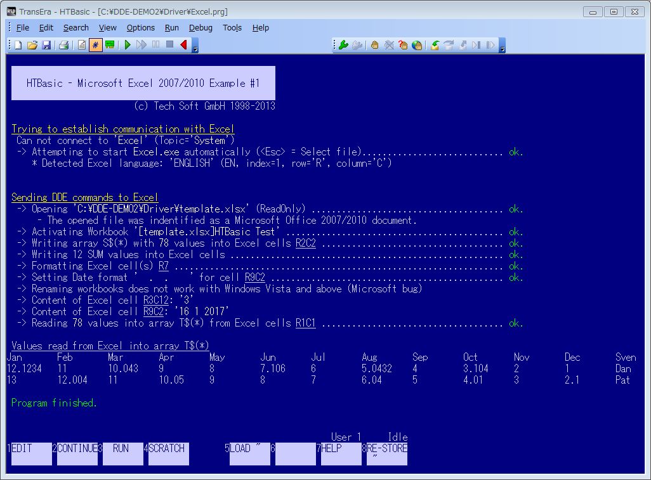651x480 pixels.
Task: Click the plain hand breakpoint icon
Action: [x=374, y=45]
